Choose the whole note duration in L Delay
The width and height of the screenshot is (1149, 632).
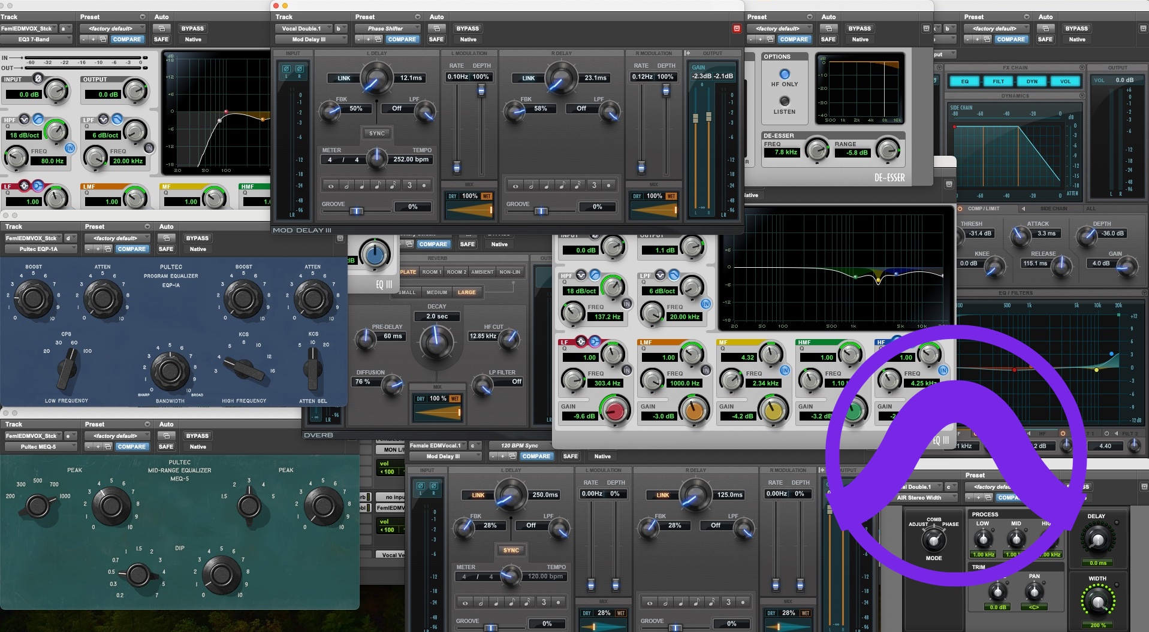[x=331, y=185]
